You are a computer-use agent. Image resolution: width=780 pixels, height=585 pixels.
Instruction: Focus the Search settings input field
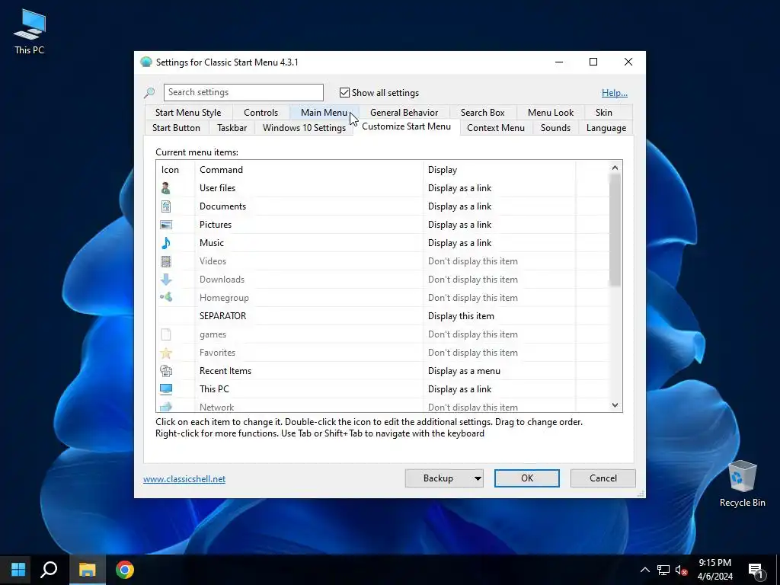(x=243, y=92)
